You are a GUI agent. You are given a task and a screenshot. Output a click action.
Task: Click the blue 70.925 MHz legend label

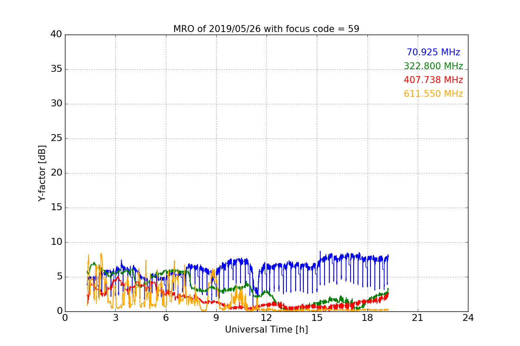point(433,52)
